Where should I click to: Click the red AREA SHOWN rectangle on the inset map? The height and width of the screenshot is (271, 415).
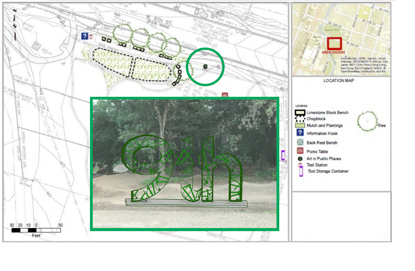click(x=334, y=43)
